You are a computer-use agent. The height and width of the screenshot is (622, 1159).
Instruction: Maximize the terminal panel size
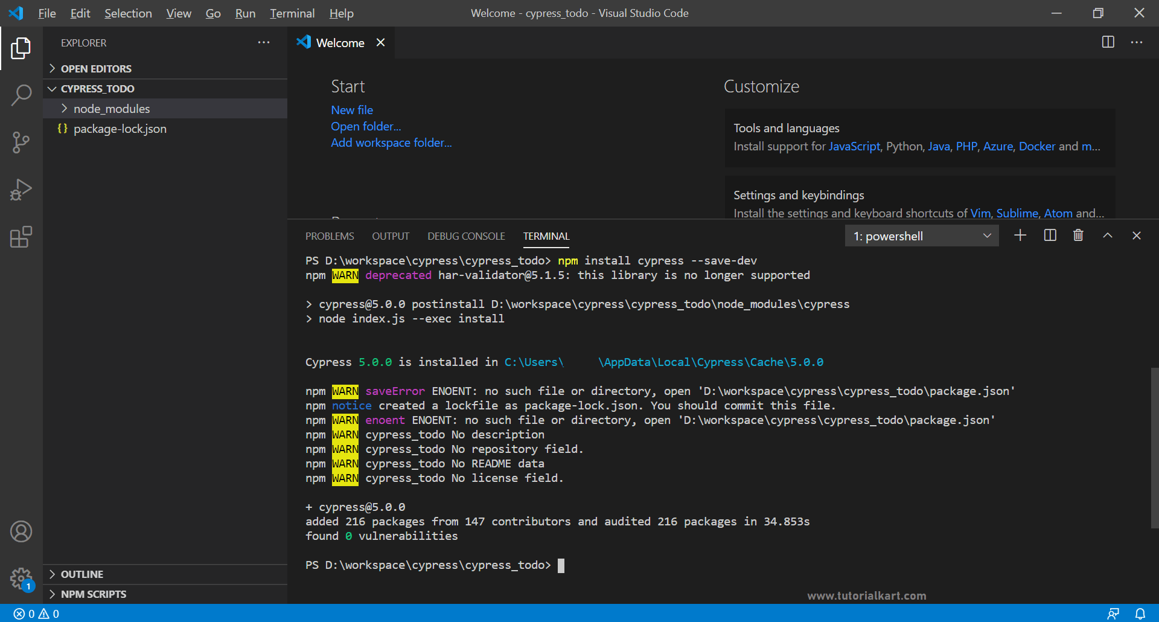point(1107,236)
